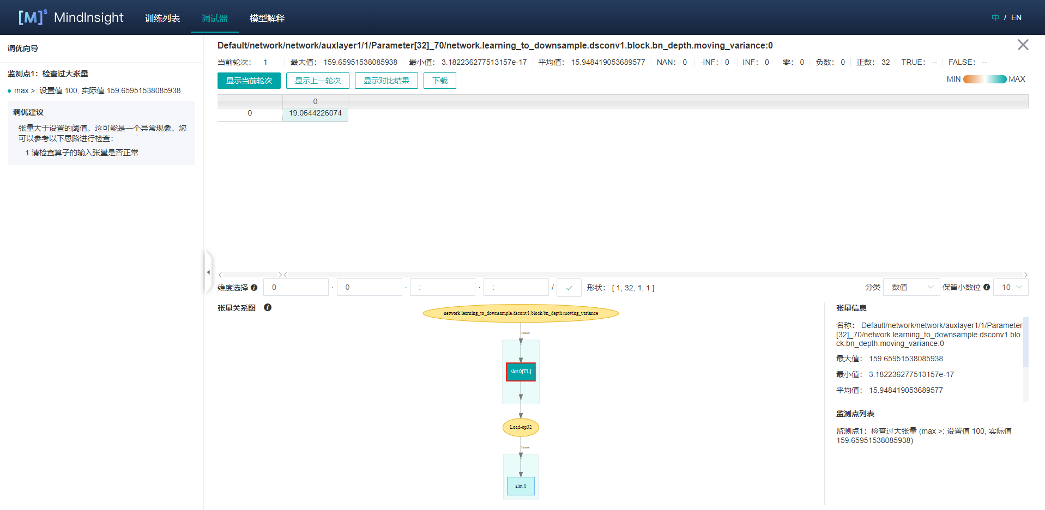Open the 分类 dropdown showing 数值

pos(911,287)
